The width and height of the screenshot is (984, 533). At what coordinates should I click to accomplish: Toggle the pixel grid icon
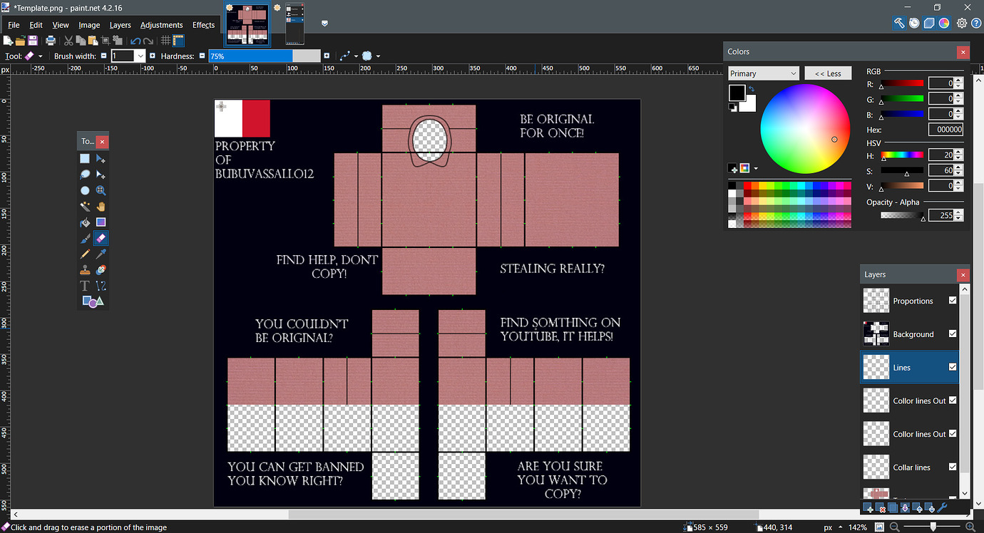(165, 41)
